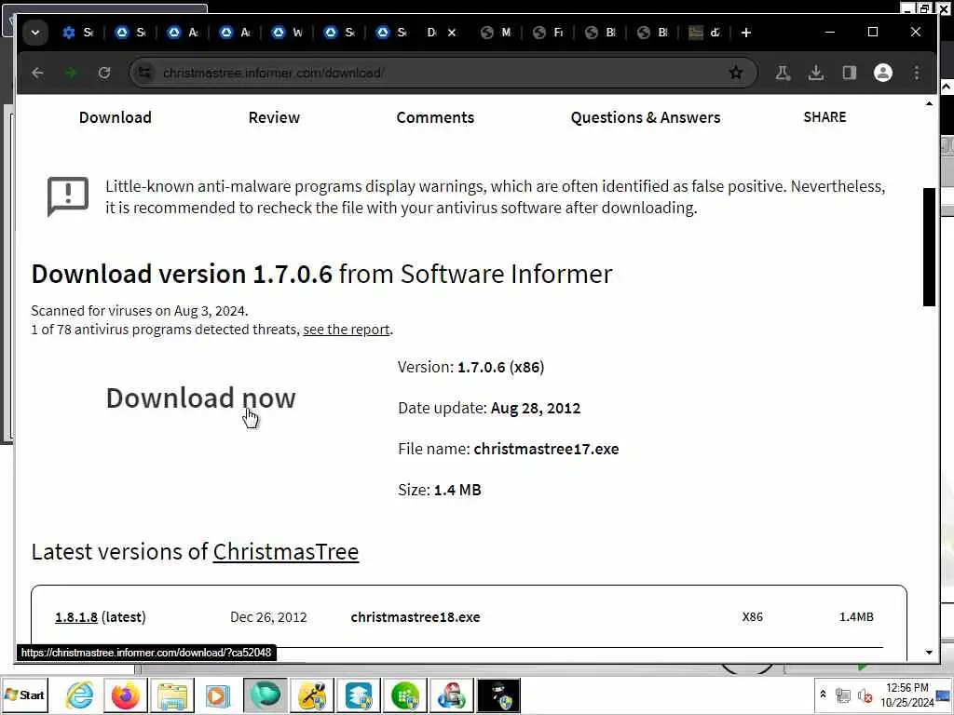
Task: Click the Show desktop button
Action: (945, 695)
